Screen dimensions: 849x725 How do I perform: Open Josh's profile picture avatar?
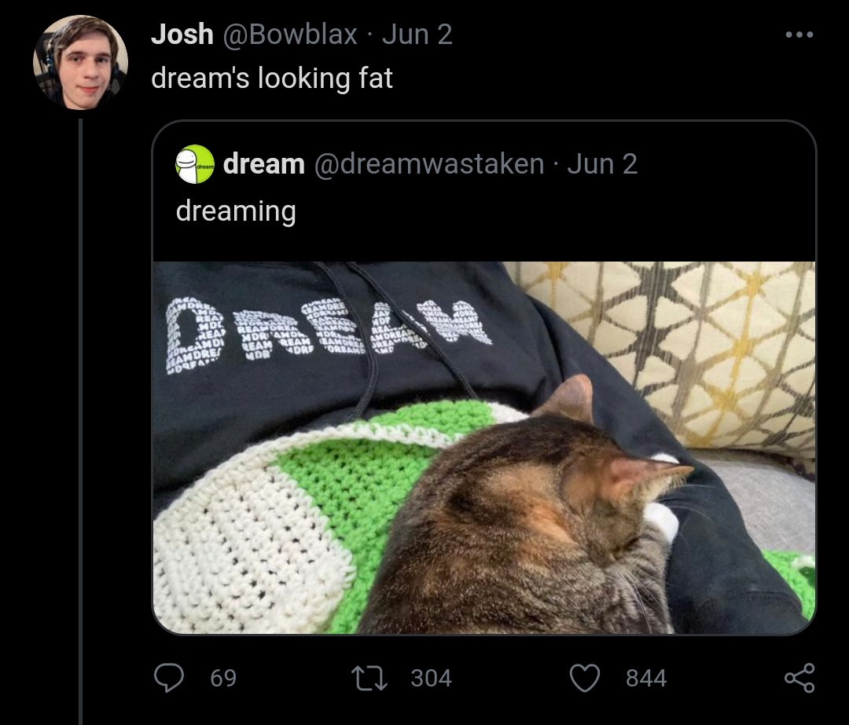point(80,62)
